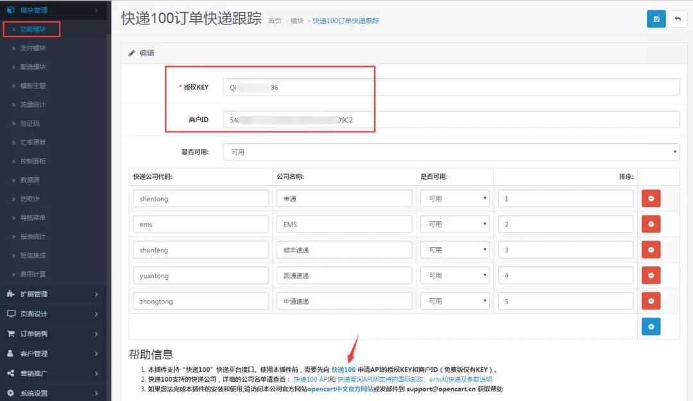This screenshot has width=693, height=401.
Task: Open availability dropdown for zhongtong row
Action: point(455,301)
